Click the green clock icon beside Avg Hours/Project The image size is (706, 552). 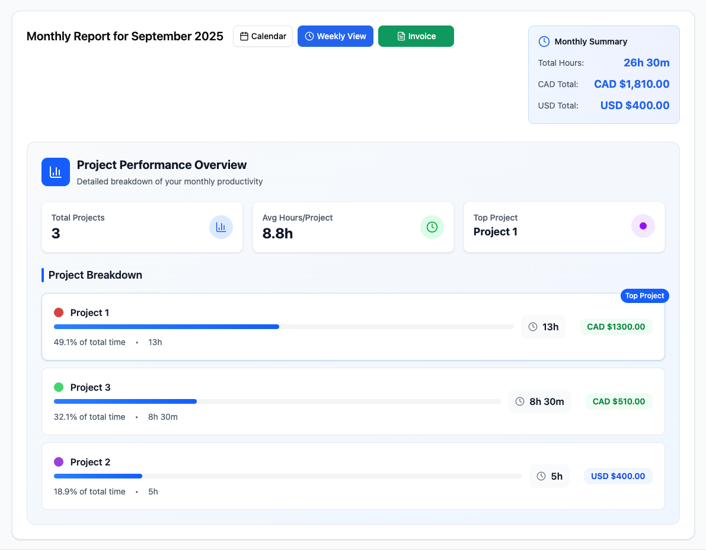coord(432,227)
